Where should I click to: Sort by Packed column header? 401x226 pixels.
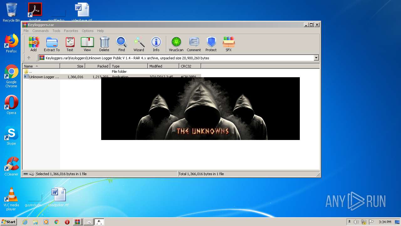coord(97,66)
